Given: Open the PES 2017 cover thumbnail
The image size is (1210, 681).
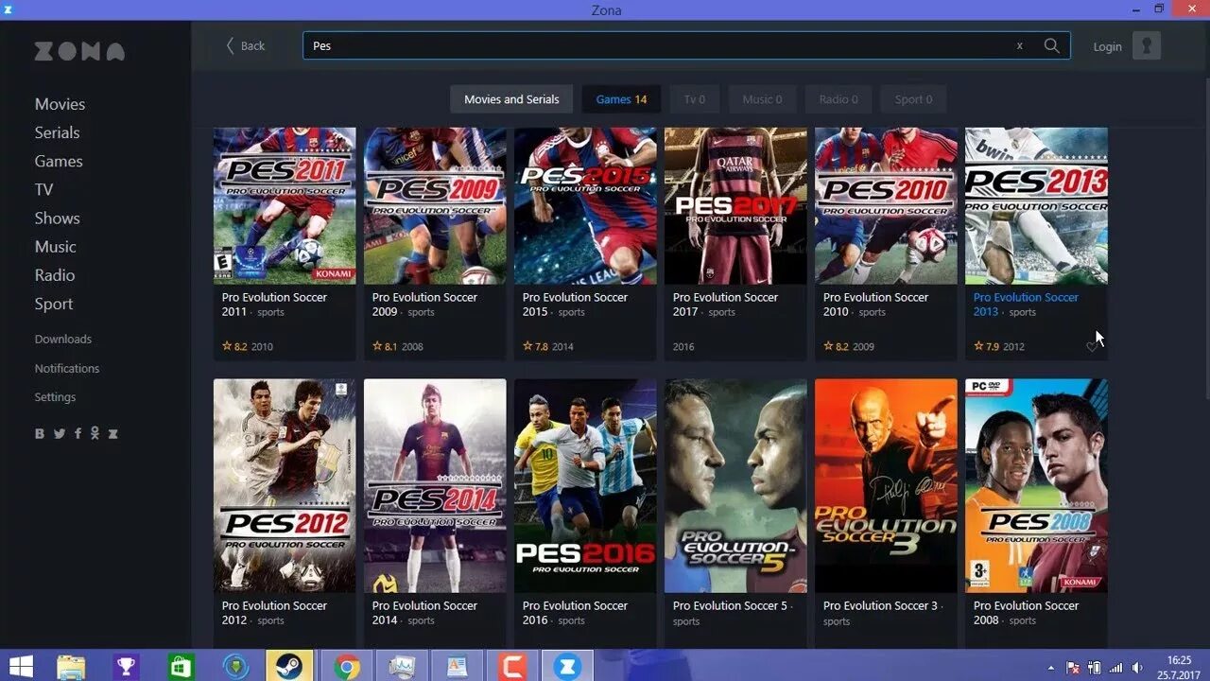Looking at the screenshot, I should [735, 205].
